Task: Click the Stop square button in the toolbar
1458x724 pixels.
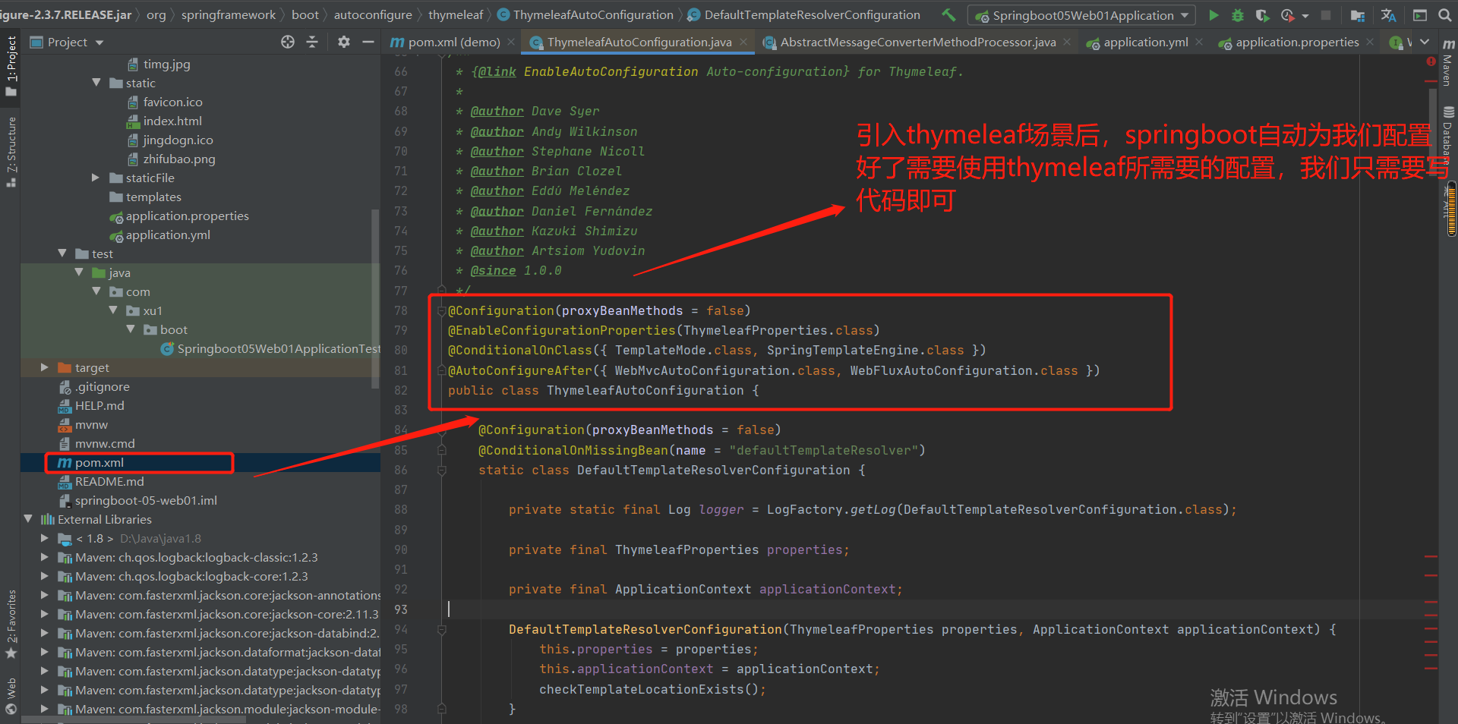Action: coord(1326,15)
